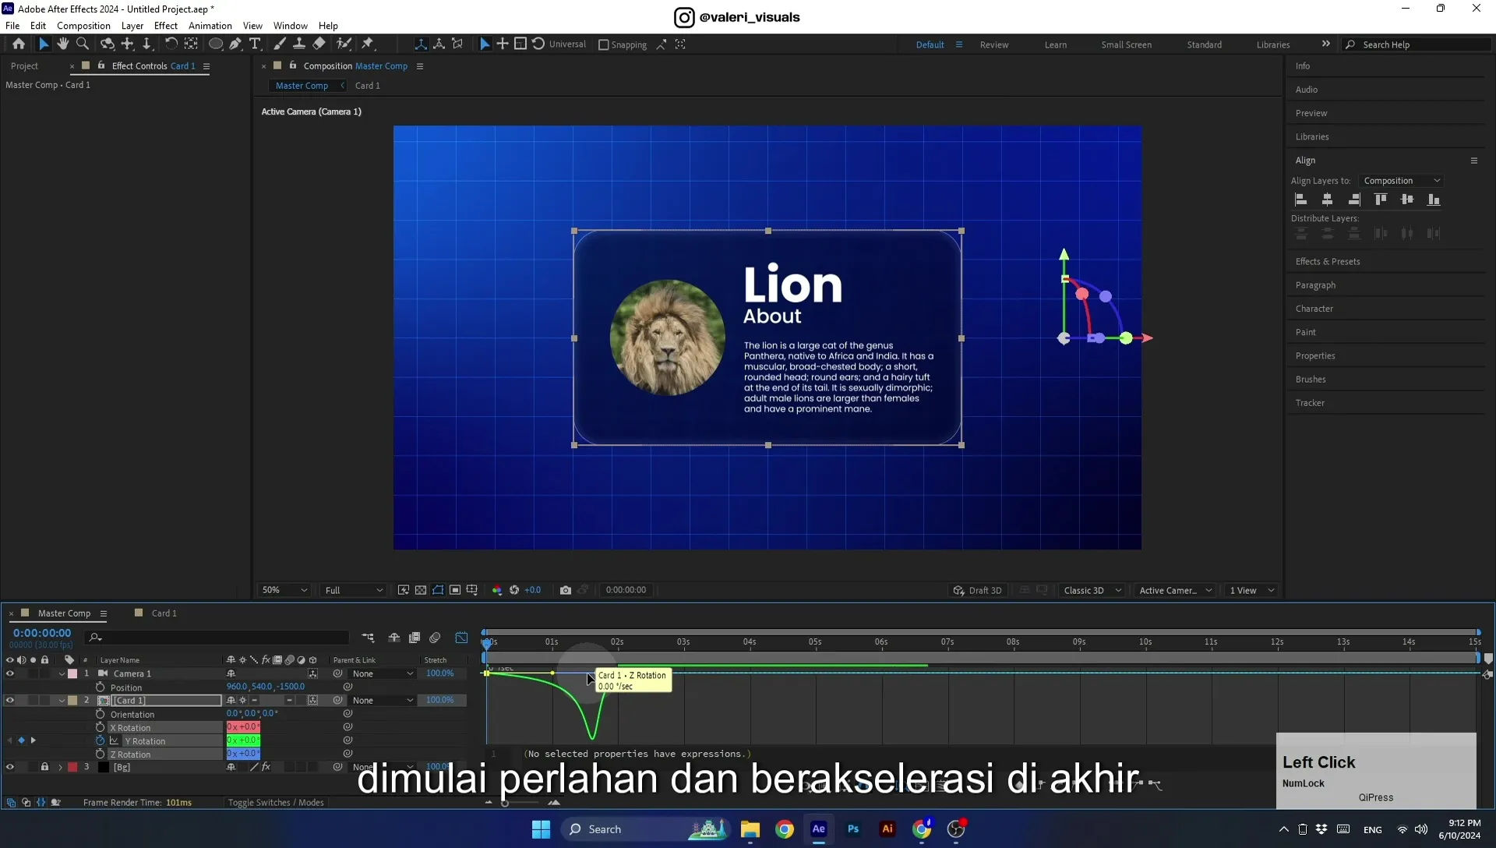
Task: Select the Brush tool
Action: point(280,44)
